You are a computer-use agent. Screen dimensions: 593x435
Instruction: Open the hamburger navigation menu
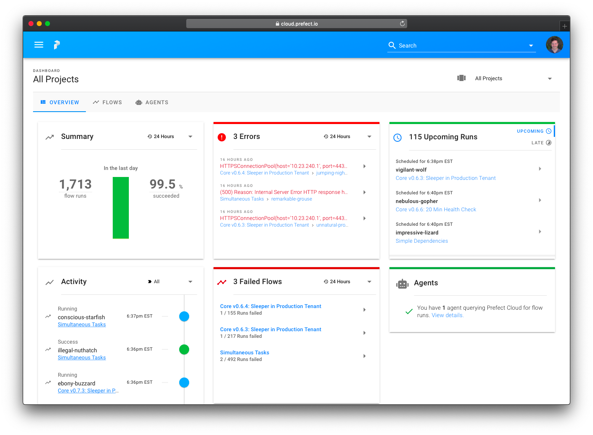coord(38,45)
